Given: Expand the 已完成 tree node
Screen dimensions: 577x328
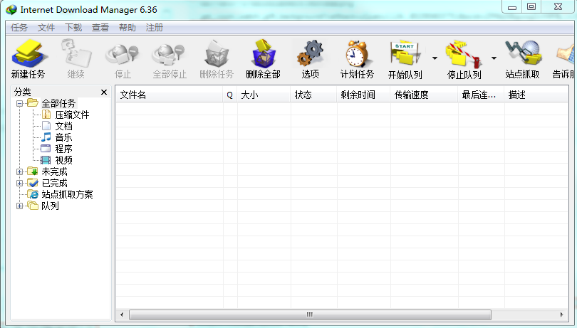Looking at the screenshot, I should pos(19,183).
